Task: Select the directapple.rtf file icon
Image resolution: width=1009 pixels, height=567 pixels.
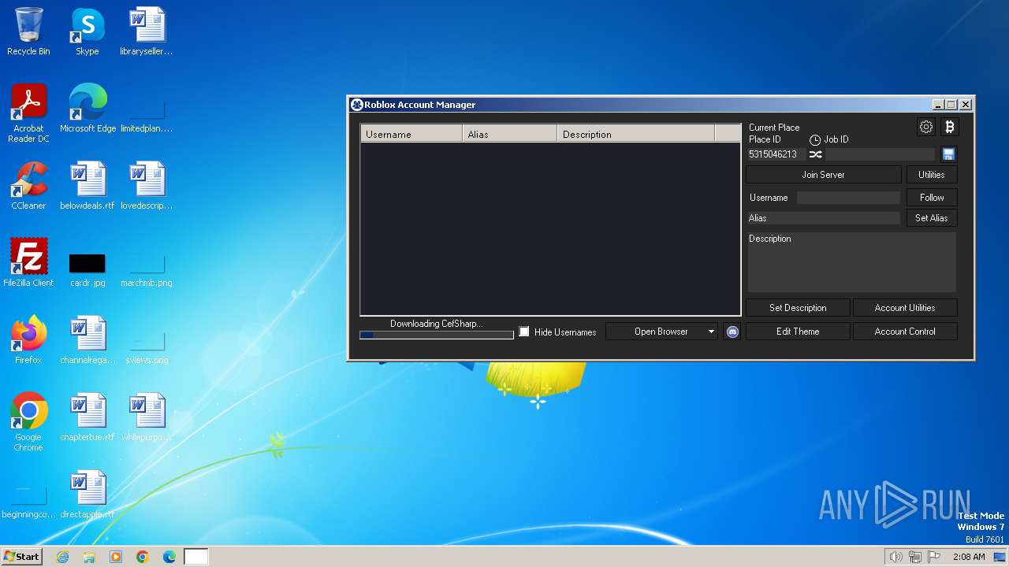Action: (87, 495)
